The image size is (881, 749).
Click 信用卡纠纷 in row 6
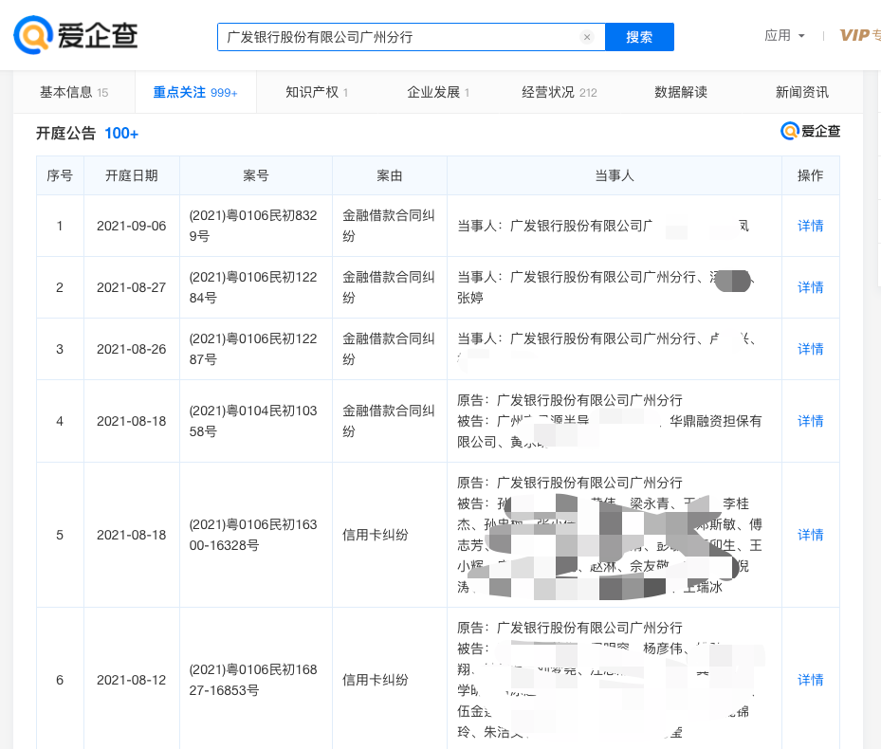(x=376, y=680)
